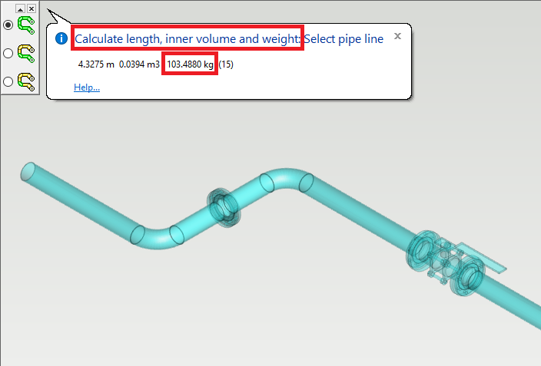
Task: Select the third radio option, bottom yellow pipe
Action: click(x=8, y=81)
